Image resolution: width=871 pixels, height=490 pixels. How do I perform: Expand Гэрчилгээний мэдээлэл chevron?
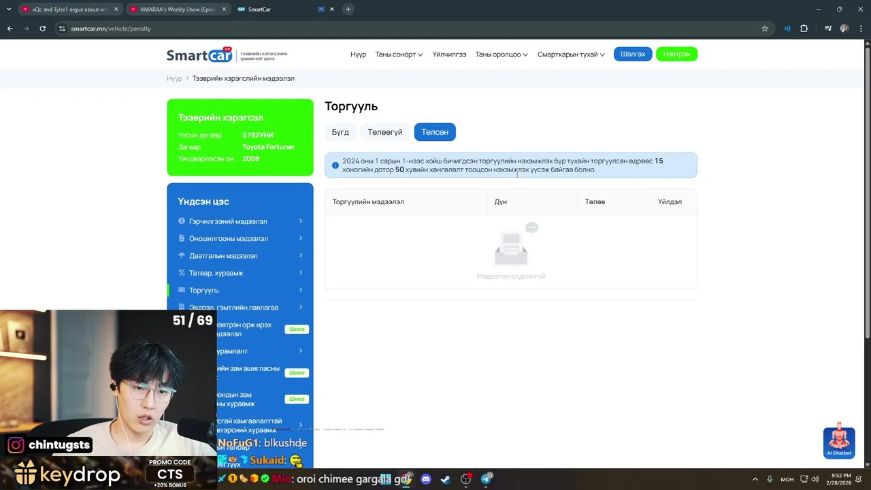pos(301,221)
